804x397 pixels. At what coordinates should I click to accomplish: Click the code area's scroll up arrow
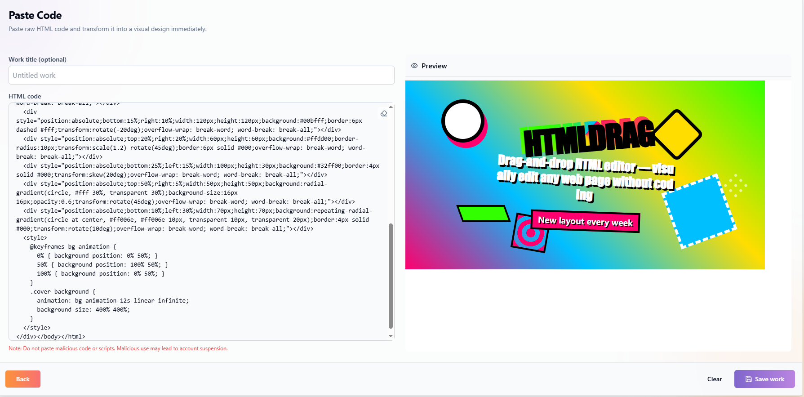click(391, 107)
